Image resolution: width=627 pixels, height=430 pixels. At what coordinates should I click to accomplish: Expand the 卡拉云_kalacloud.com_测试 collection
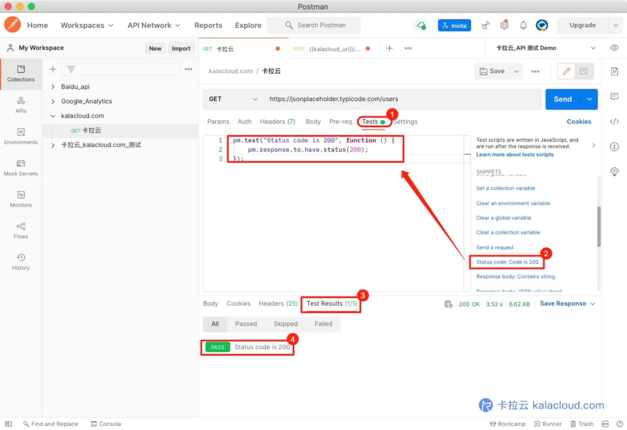[53, 145]
